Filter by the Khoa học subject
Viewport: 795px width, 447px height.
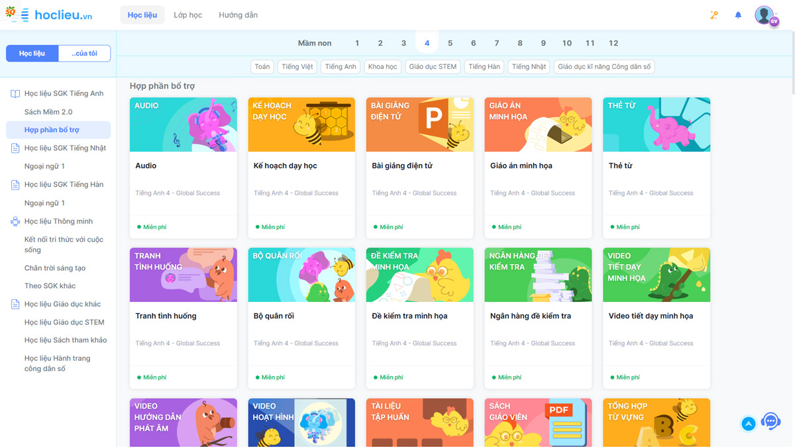(383, 67)
